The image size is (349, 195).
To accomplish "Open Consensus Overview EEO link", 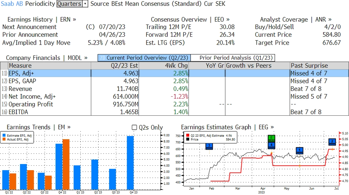I will [190, 19].
